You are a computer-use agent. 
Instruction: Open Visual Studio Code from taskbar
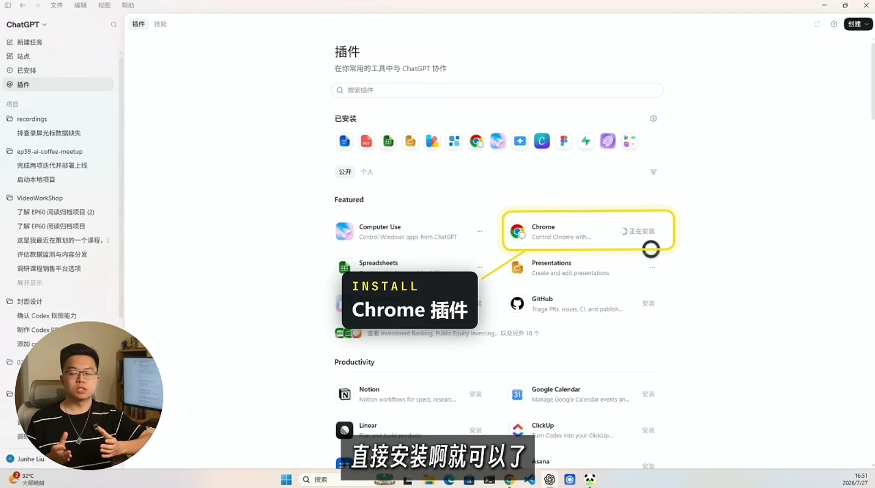pyautogui.click(x=529, y=480)
